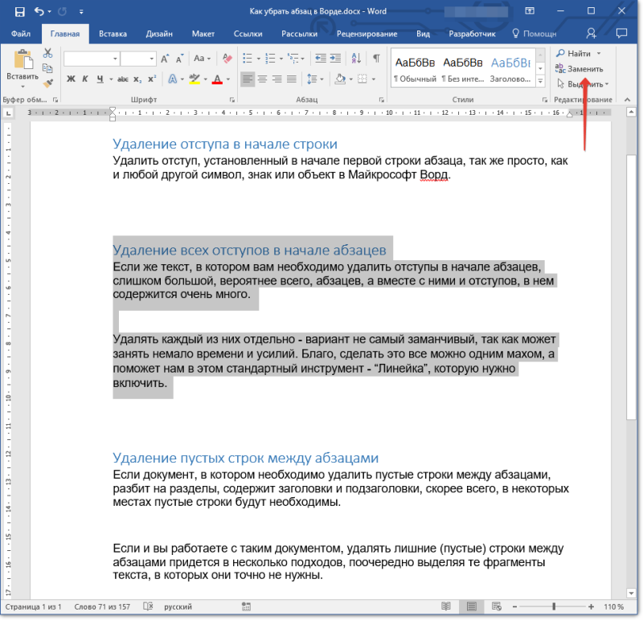
Task: Click the Sort A-Z icon
Action: (x=356, y=58)
